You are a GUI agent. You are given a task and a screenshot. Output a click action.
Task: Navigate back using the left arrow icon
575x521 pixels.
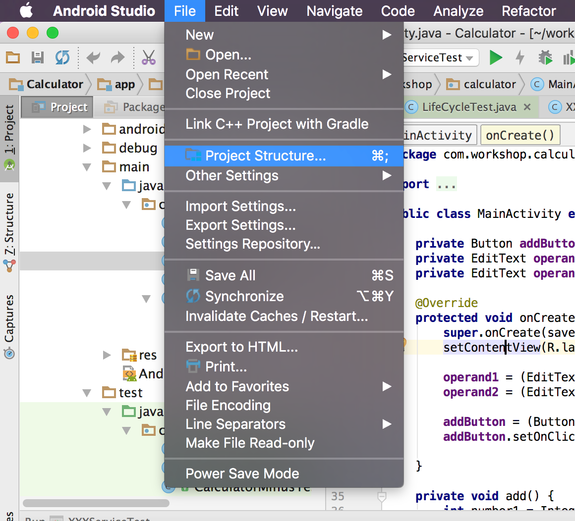point(94,57)
